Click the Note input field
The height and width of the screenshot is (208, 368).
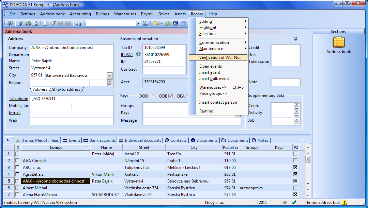coord(286,83)
